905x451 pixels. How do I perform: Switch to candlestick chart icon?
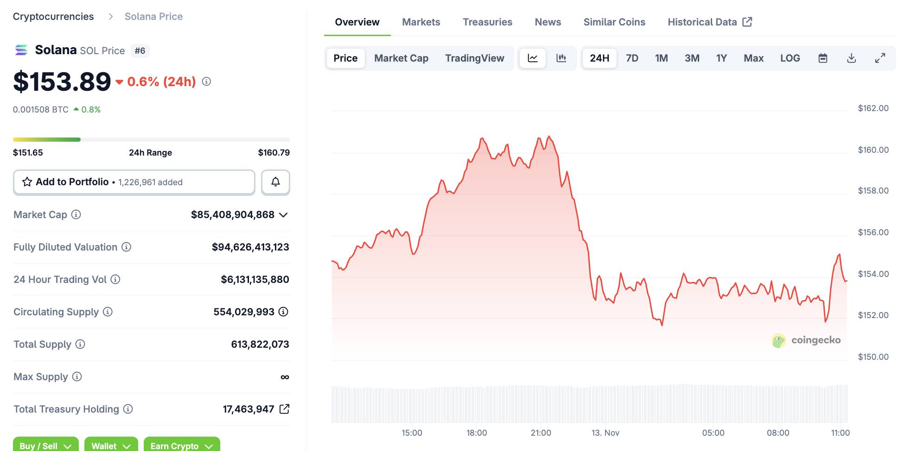tap(561, 58)
